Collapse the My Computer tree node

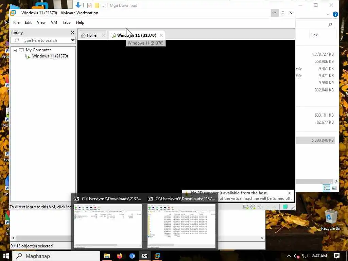coord(15,50)
